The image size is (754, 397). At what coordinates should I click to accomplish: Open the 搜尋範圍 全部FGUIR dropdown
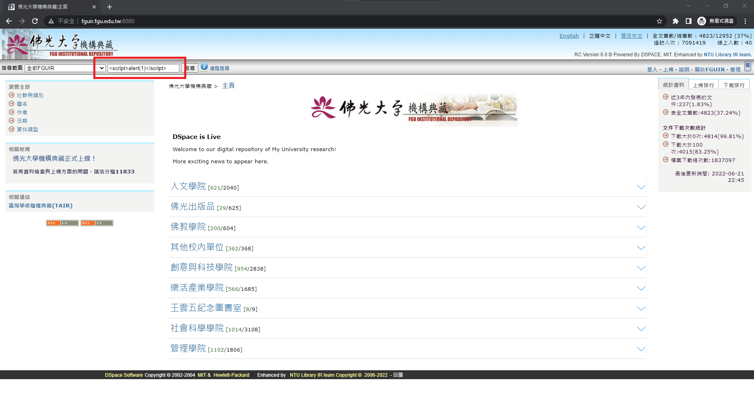pos(65,68)
